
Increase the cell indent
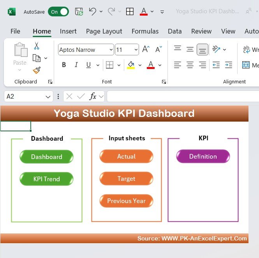(229, 65)
